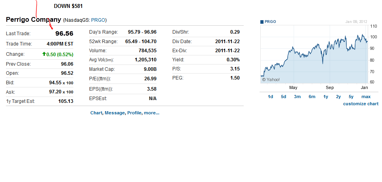Click the Trade Time value 4:00PM EST
Viewport: 382px width, 182px height.
(60, 44)
